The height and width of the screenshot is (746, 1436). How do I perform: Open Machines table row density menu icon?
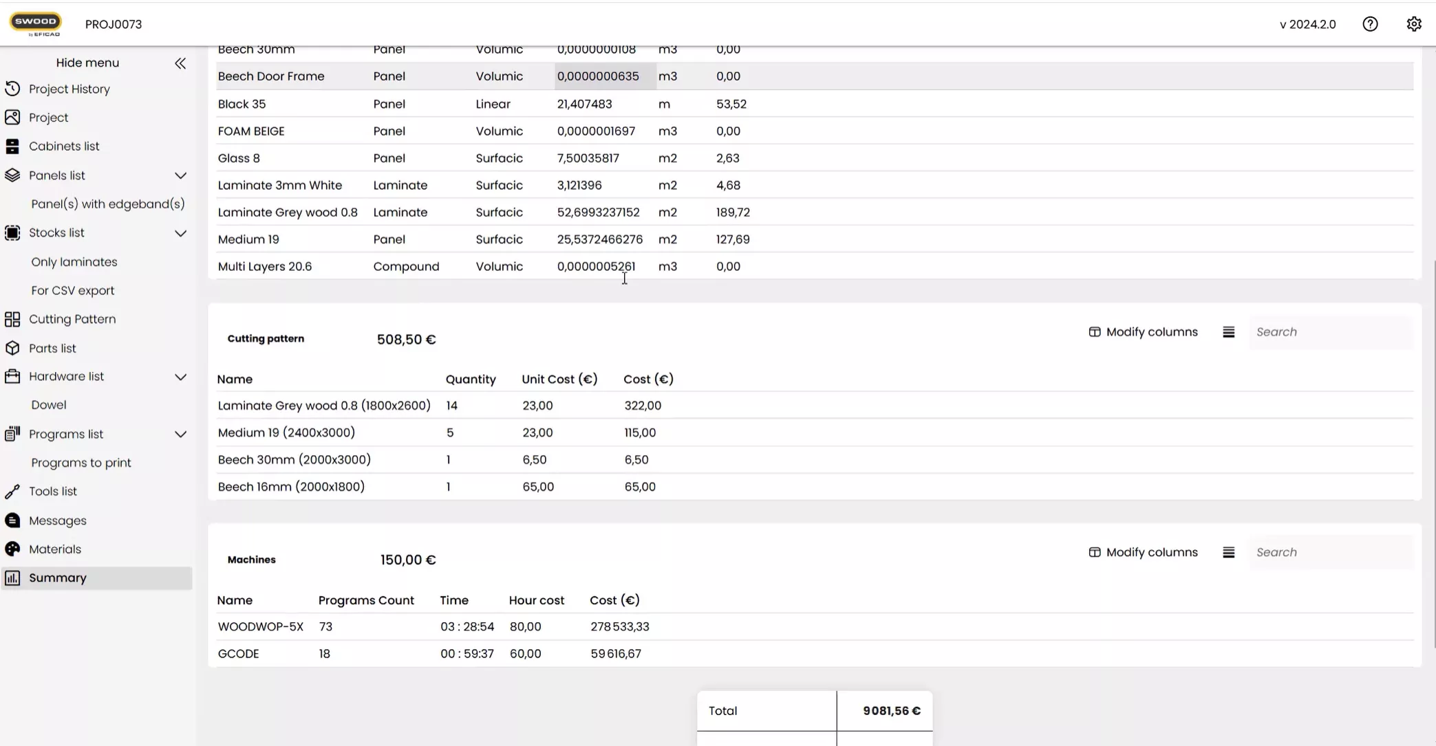tap(1228, 553)
